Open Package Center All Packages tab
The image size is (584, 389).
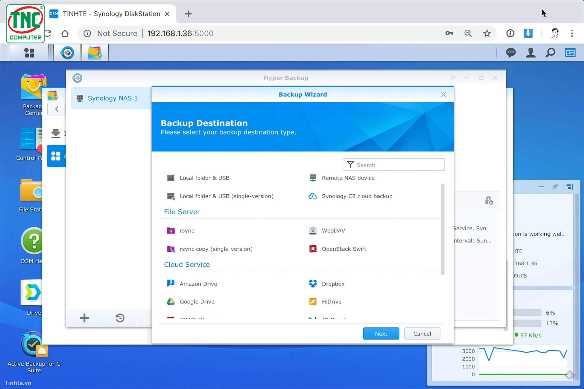[56, 156]
